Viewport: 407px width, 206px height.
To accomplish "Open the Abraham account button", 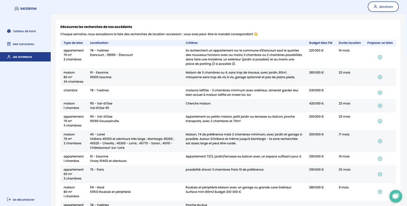I will pos(383,7).
